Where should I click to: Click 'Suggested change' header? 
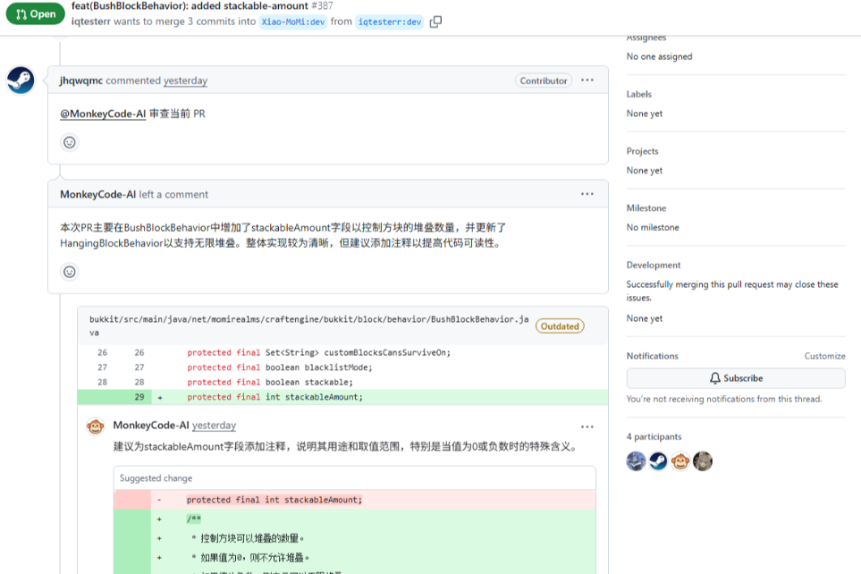[156, 478]
